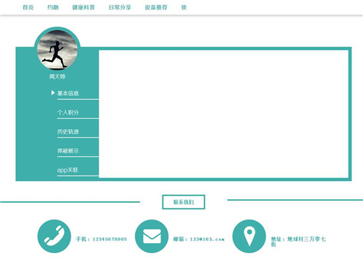
Task: Click the envelope mail icon
Action: 152,236
